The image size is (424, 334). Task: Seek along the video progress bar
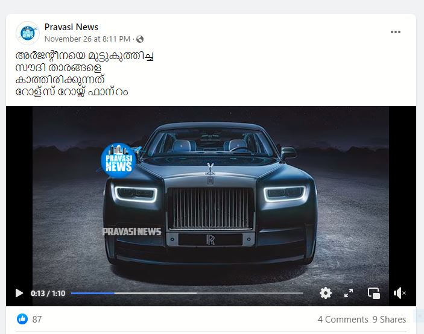[x=187, y=293]
